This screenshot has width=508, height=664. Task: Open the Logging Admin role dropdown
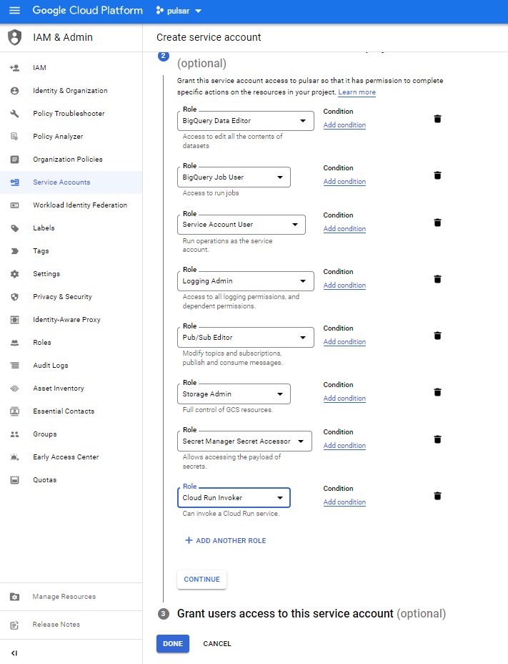click(x=245, y=280)
